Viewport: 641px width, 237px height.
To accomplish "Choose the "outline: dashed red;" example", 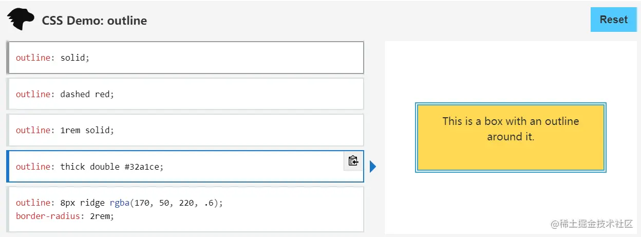I will tap(185, 94).
